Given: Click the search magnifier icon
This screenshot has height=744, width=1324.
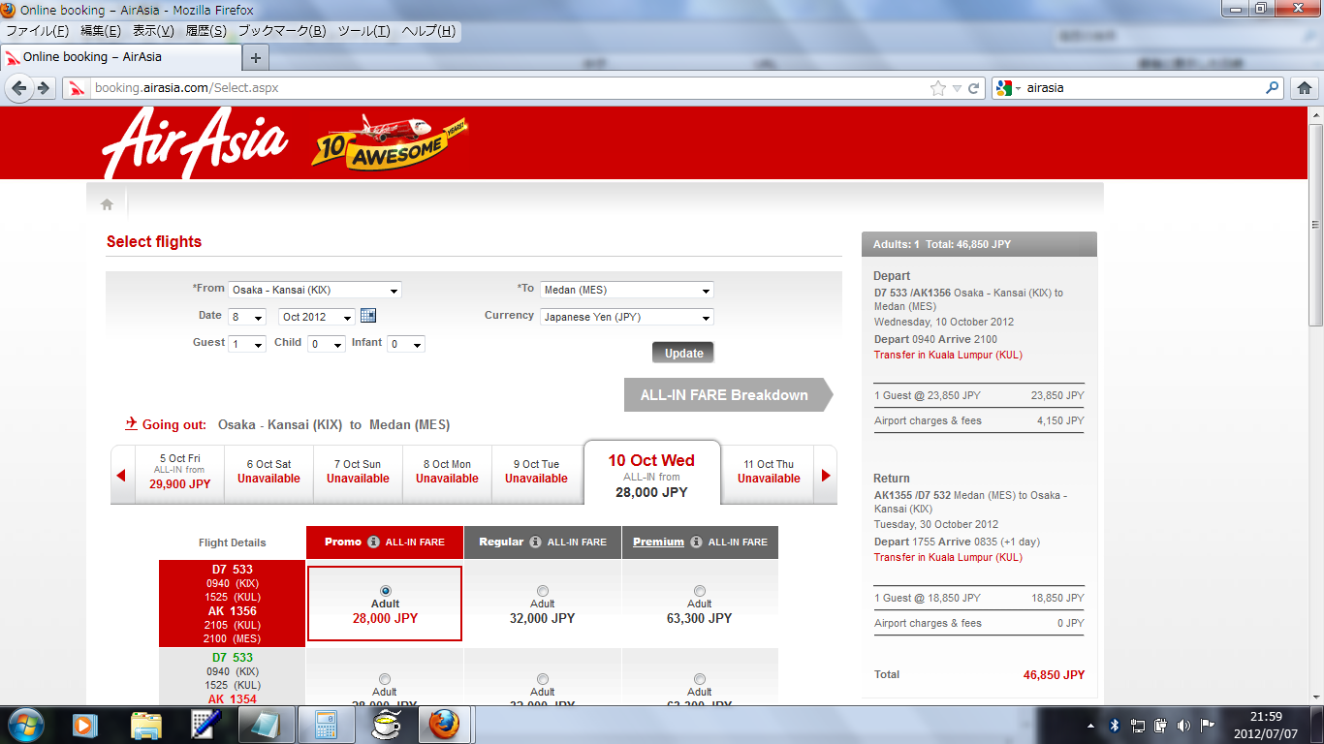Looking at the screenshot, I should (x=1274, y=87).
